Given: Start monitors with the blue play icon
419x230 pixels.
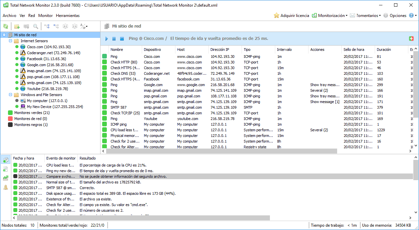Looking at the screenshot, I should 107,39.
